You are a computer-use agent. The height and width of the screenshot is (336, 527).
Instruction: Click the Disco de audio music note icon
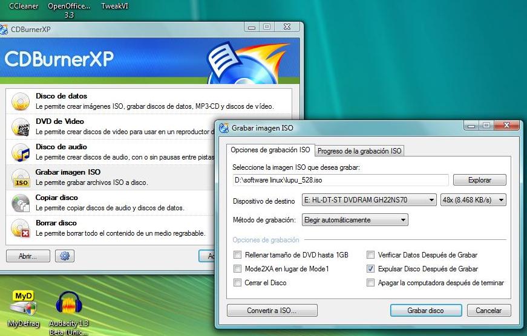[x=21, y=152]
